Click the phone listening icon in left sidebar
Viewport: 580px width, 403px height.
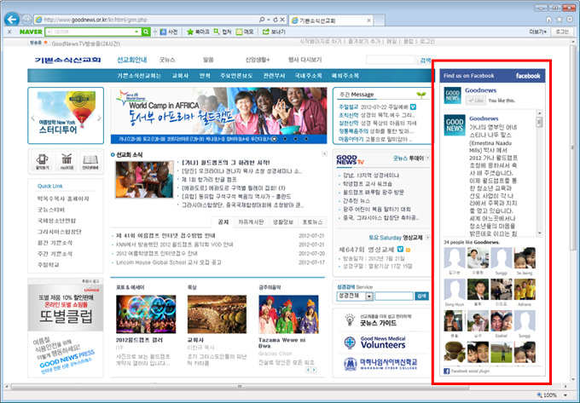[x=42, y=161]
